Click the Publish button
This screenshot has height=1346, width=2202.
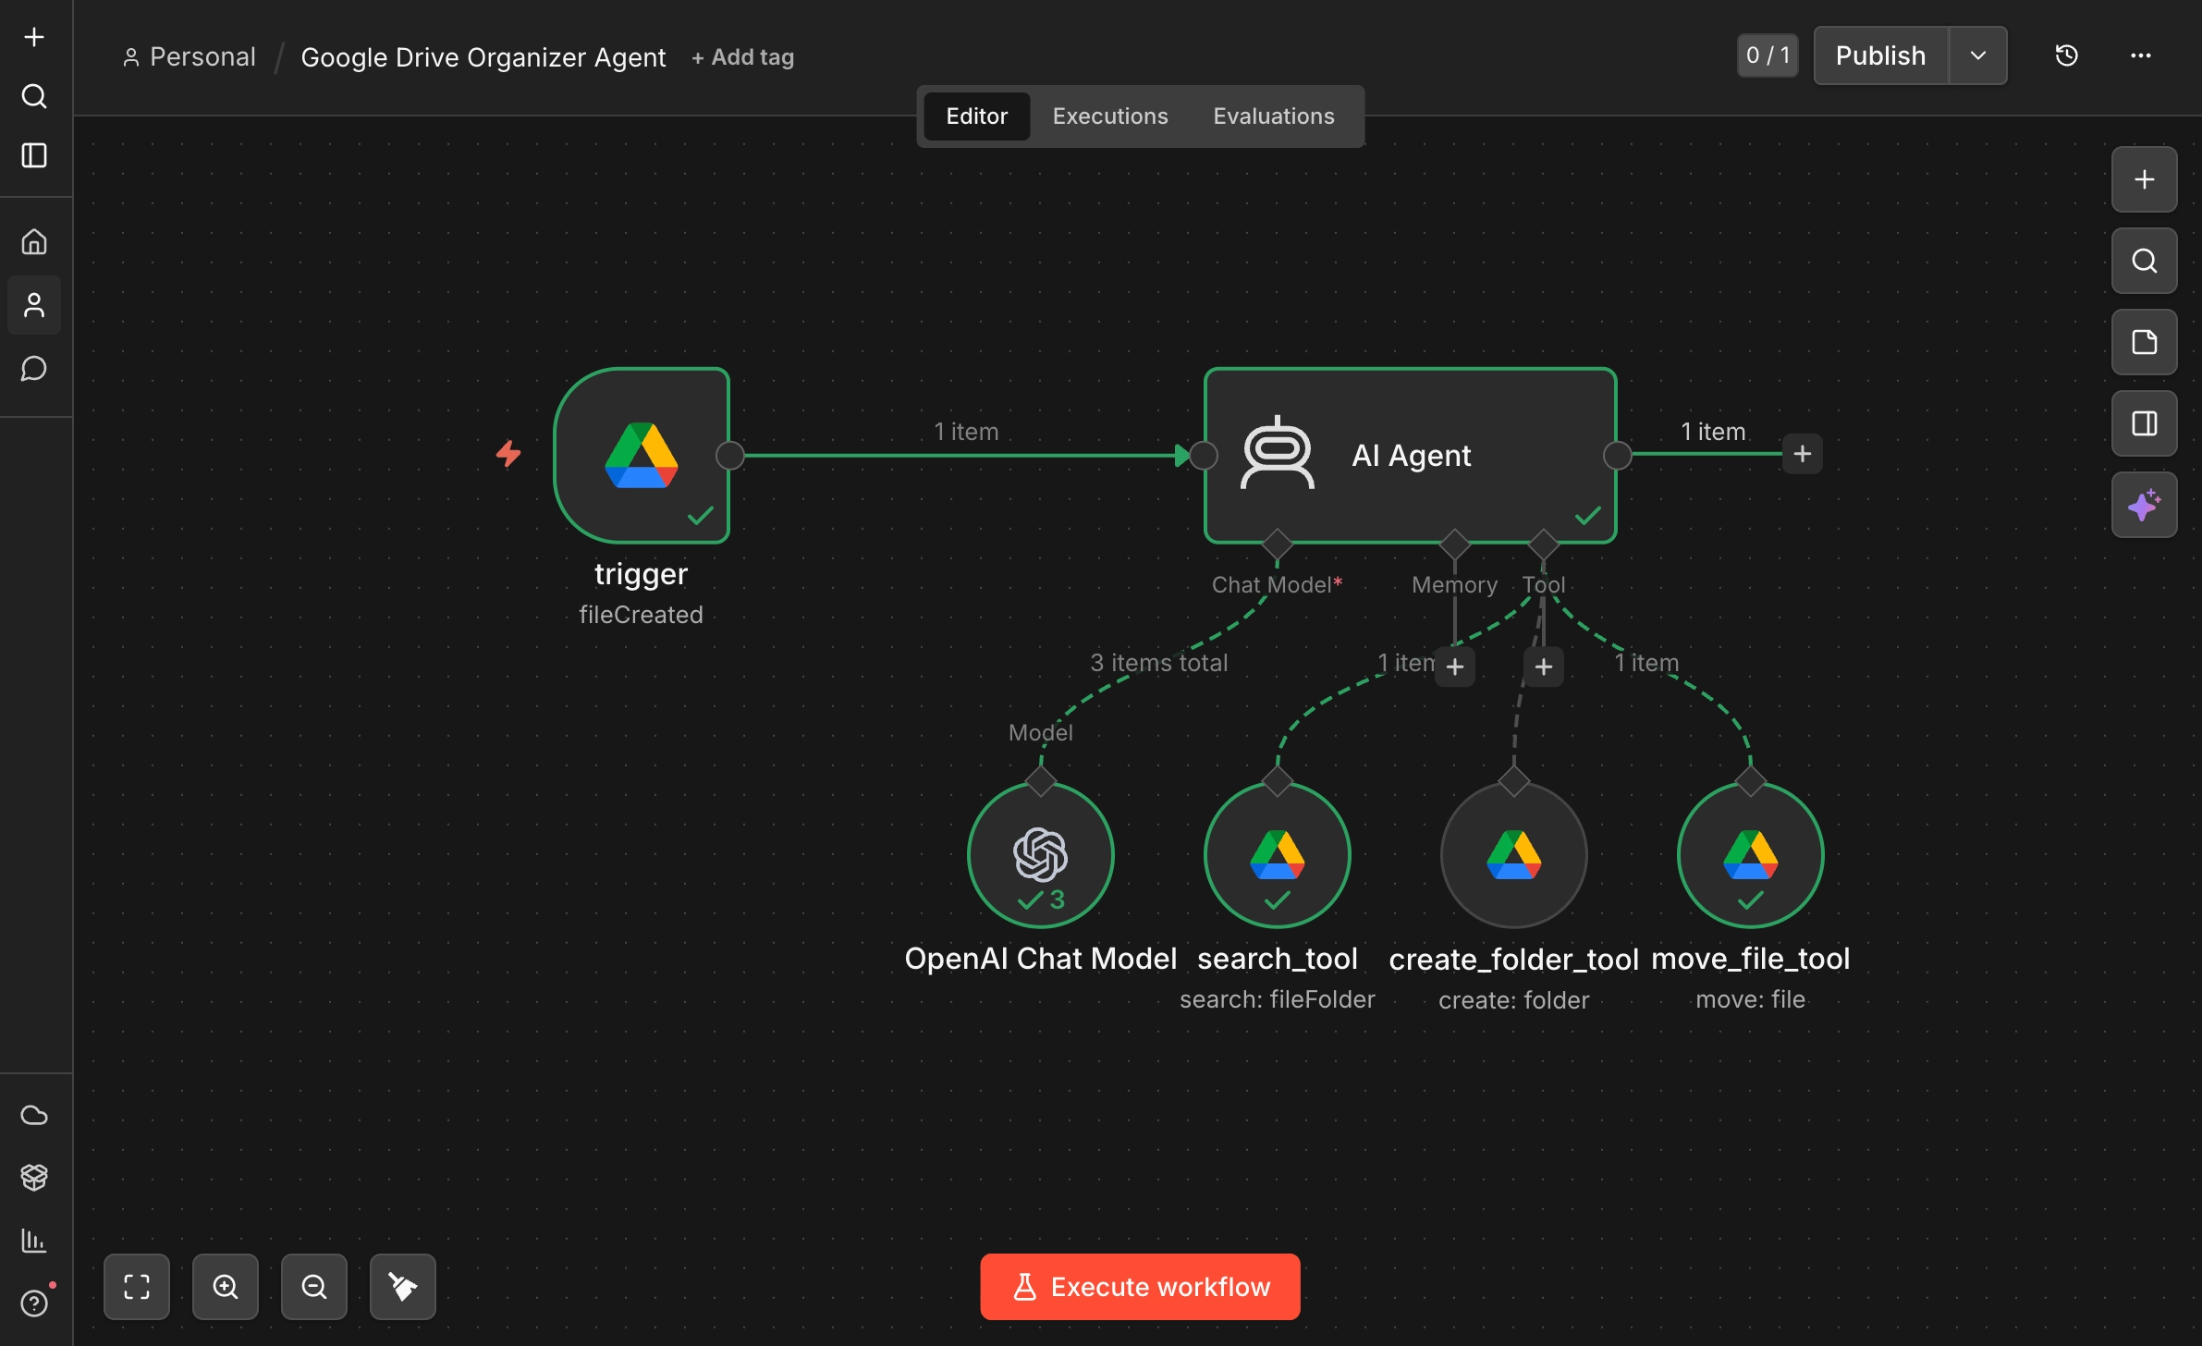pos(1881,55)
